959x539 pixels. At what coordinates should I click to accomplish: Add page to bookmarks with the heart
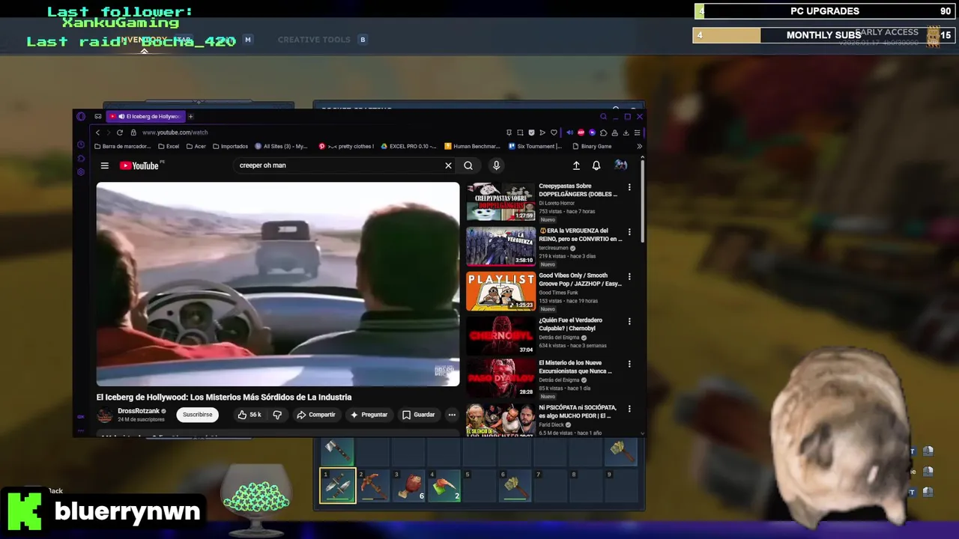click(554, 133)
